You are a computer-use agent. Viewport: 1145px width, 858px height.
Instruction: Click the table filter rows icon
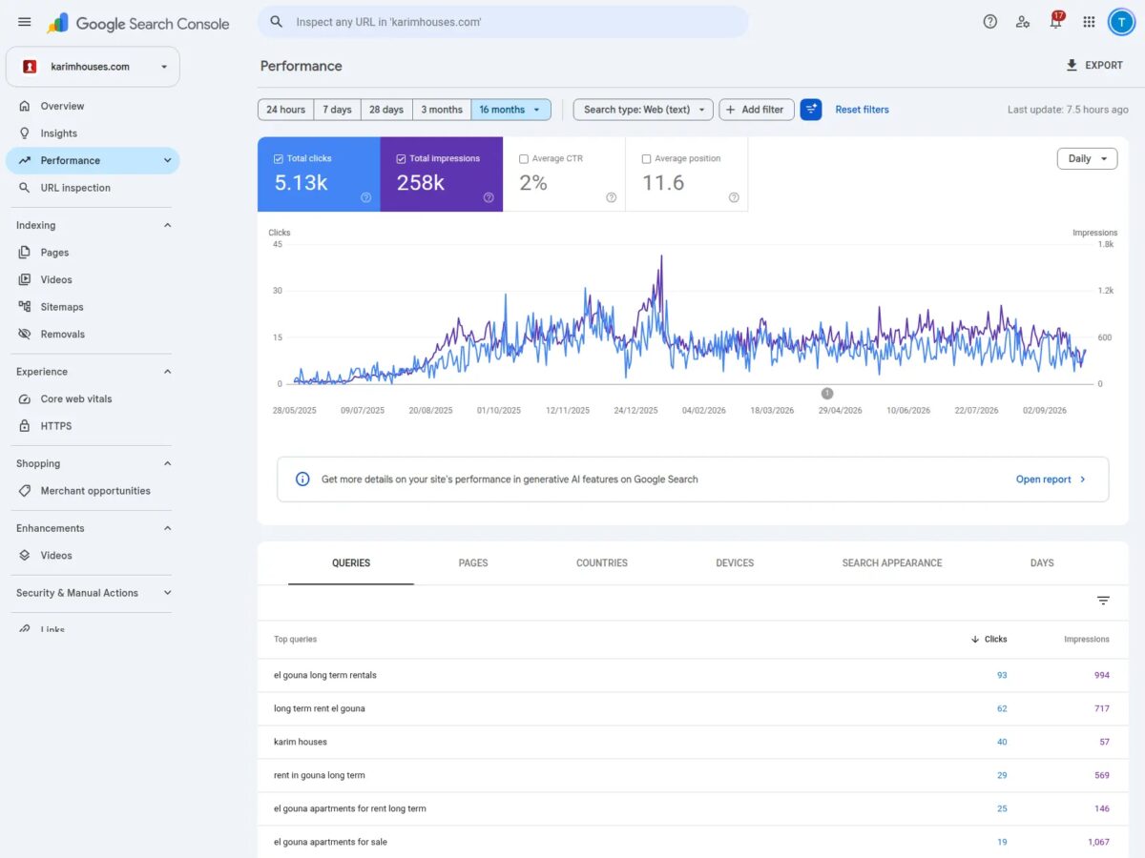click(1103, 601)
